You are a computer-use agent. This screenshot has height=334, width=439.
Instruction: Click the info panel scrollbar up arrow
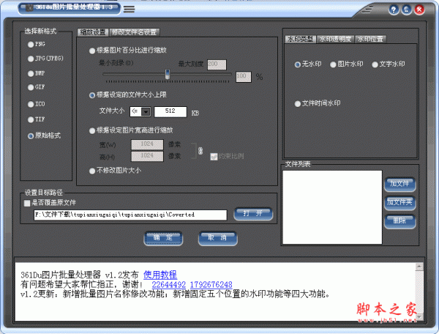[419, 267]
